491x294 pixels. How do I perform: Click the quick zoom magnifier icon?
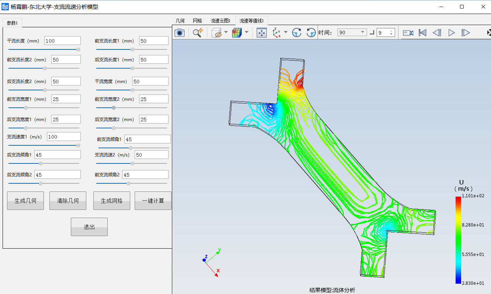[x=198, y=32]
